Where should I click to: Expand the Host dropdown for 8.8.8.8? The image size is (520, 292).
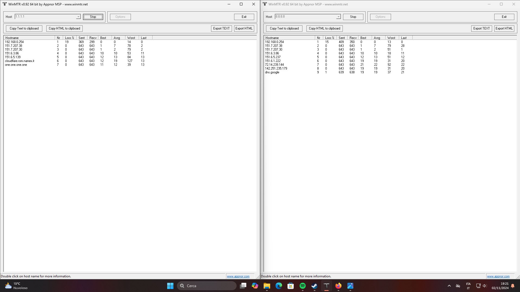click(338, 17)
